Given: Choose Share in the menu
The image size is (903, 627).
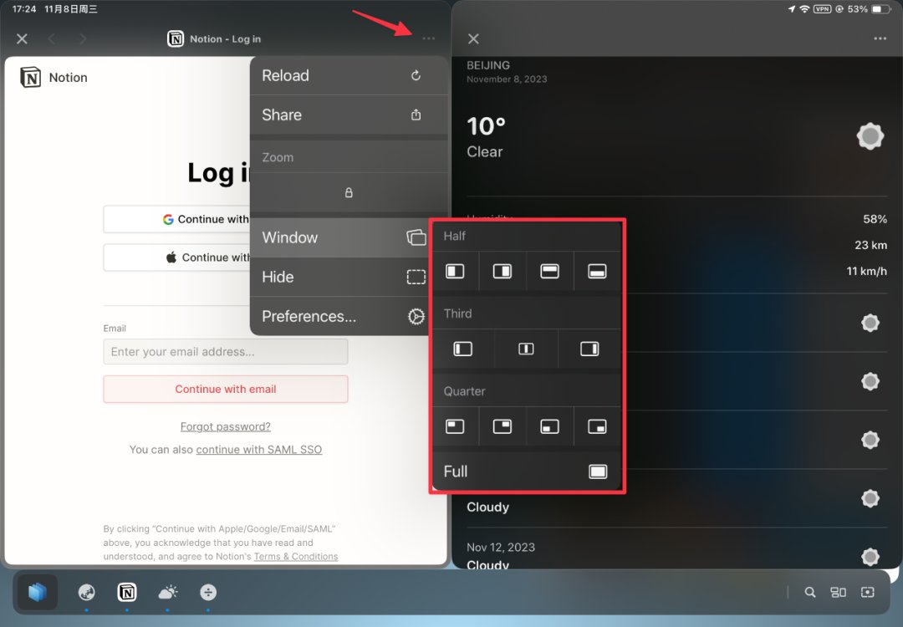Looking at the screenshot, I should coord(349,115).
